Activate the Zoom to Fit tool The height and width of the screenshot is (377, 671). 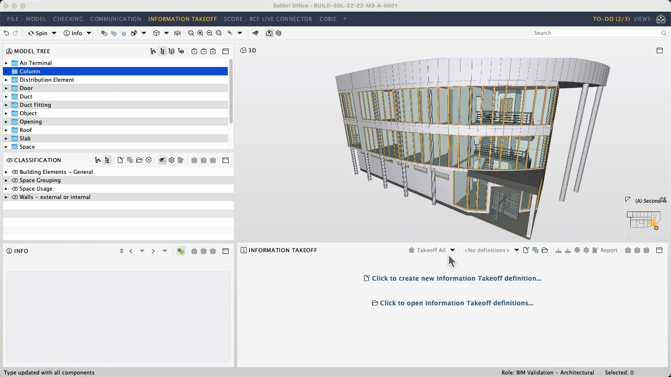tap(191, 33)
